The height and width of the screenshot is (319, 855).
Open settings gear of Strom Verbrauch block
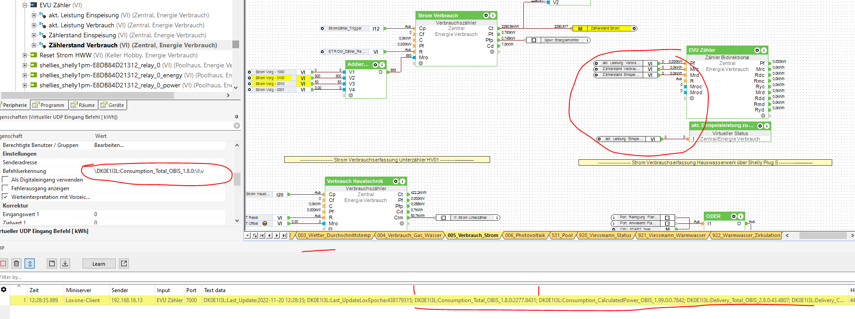486,15
